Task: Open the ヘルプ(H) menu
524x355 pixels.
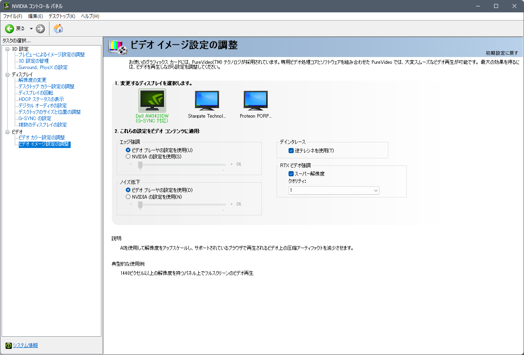Action: coord(90,16)
